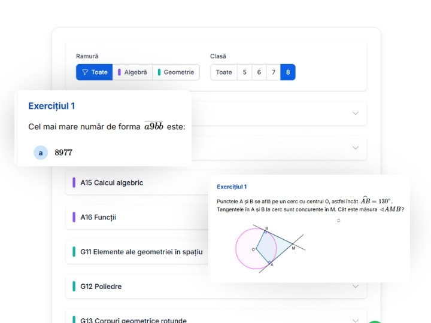This screenshot has width=431, height=323.
Task: Open the A15 Calcul algebric chapter
Action: click(x=112, y=182)
